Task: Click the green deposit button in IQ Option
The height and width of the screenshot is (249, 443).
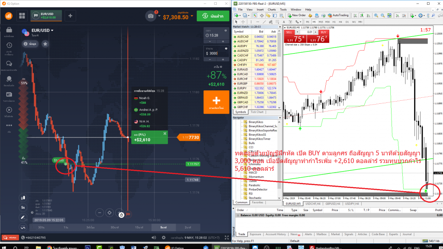Action: (213, 16)
